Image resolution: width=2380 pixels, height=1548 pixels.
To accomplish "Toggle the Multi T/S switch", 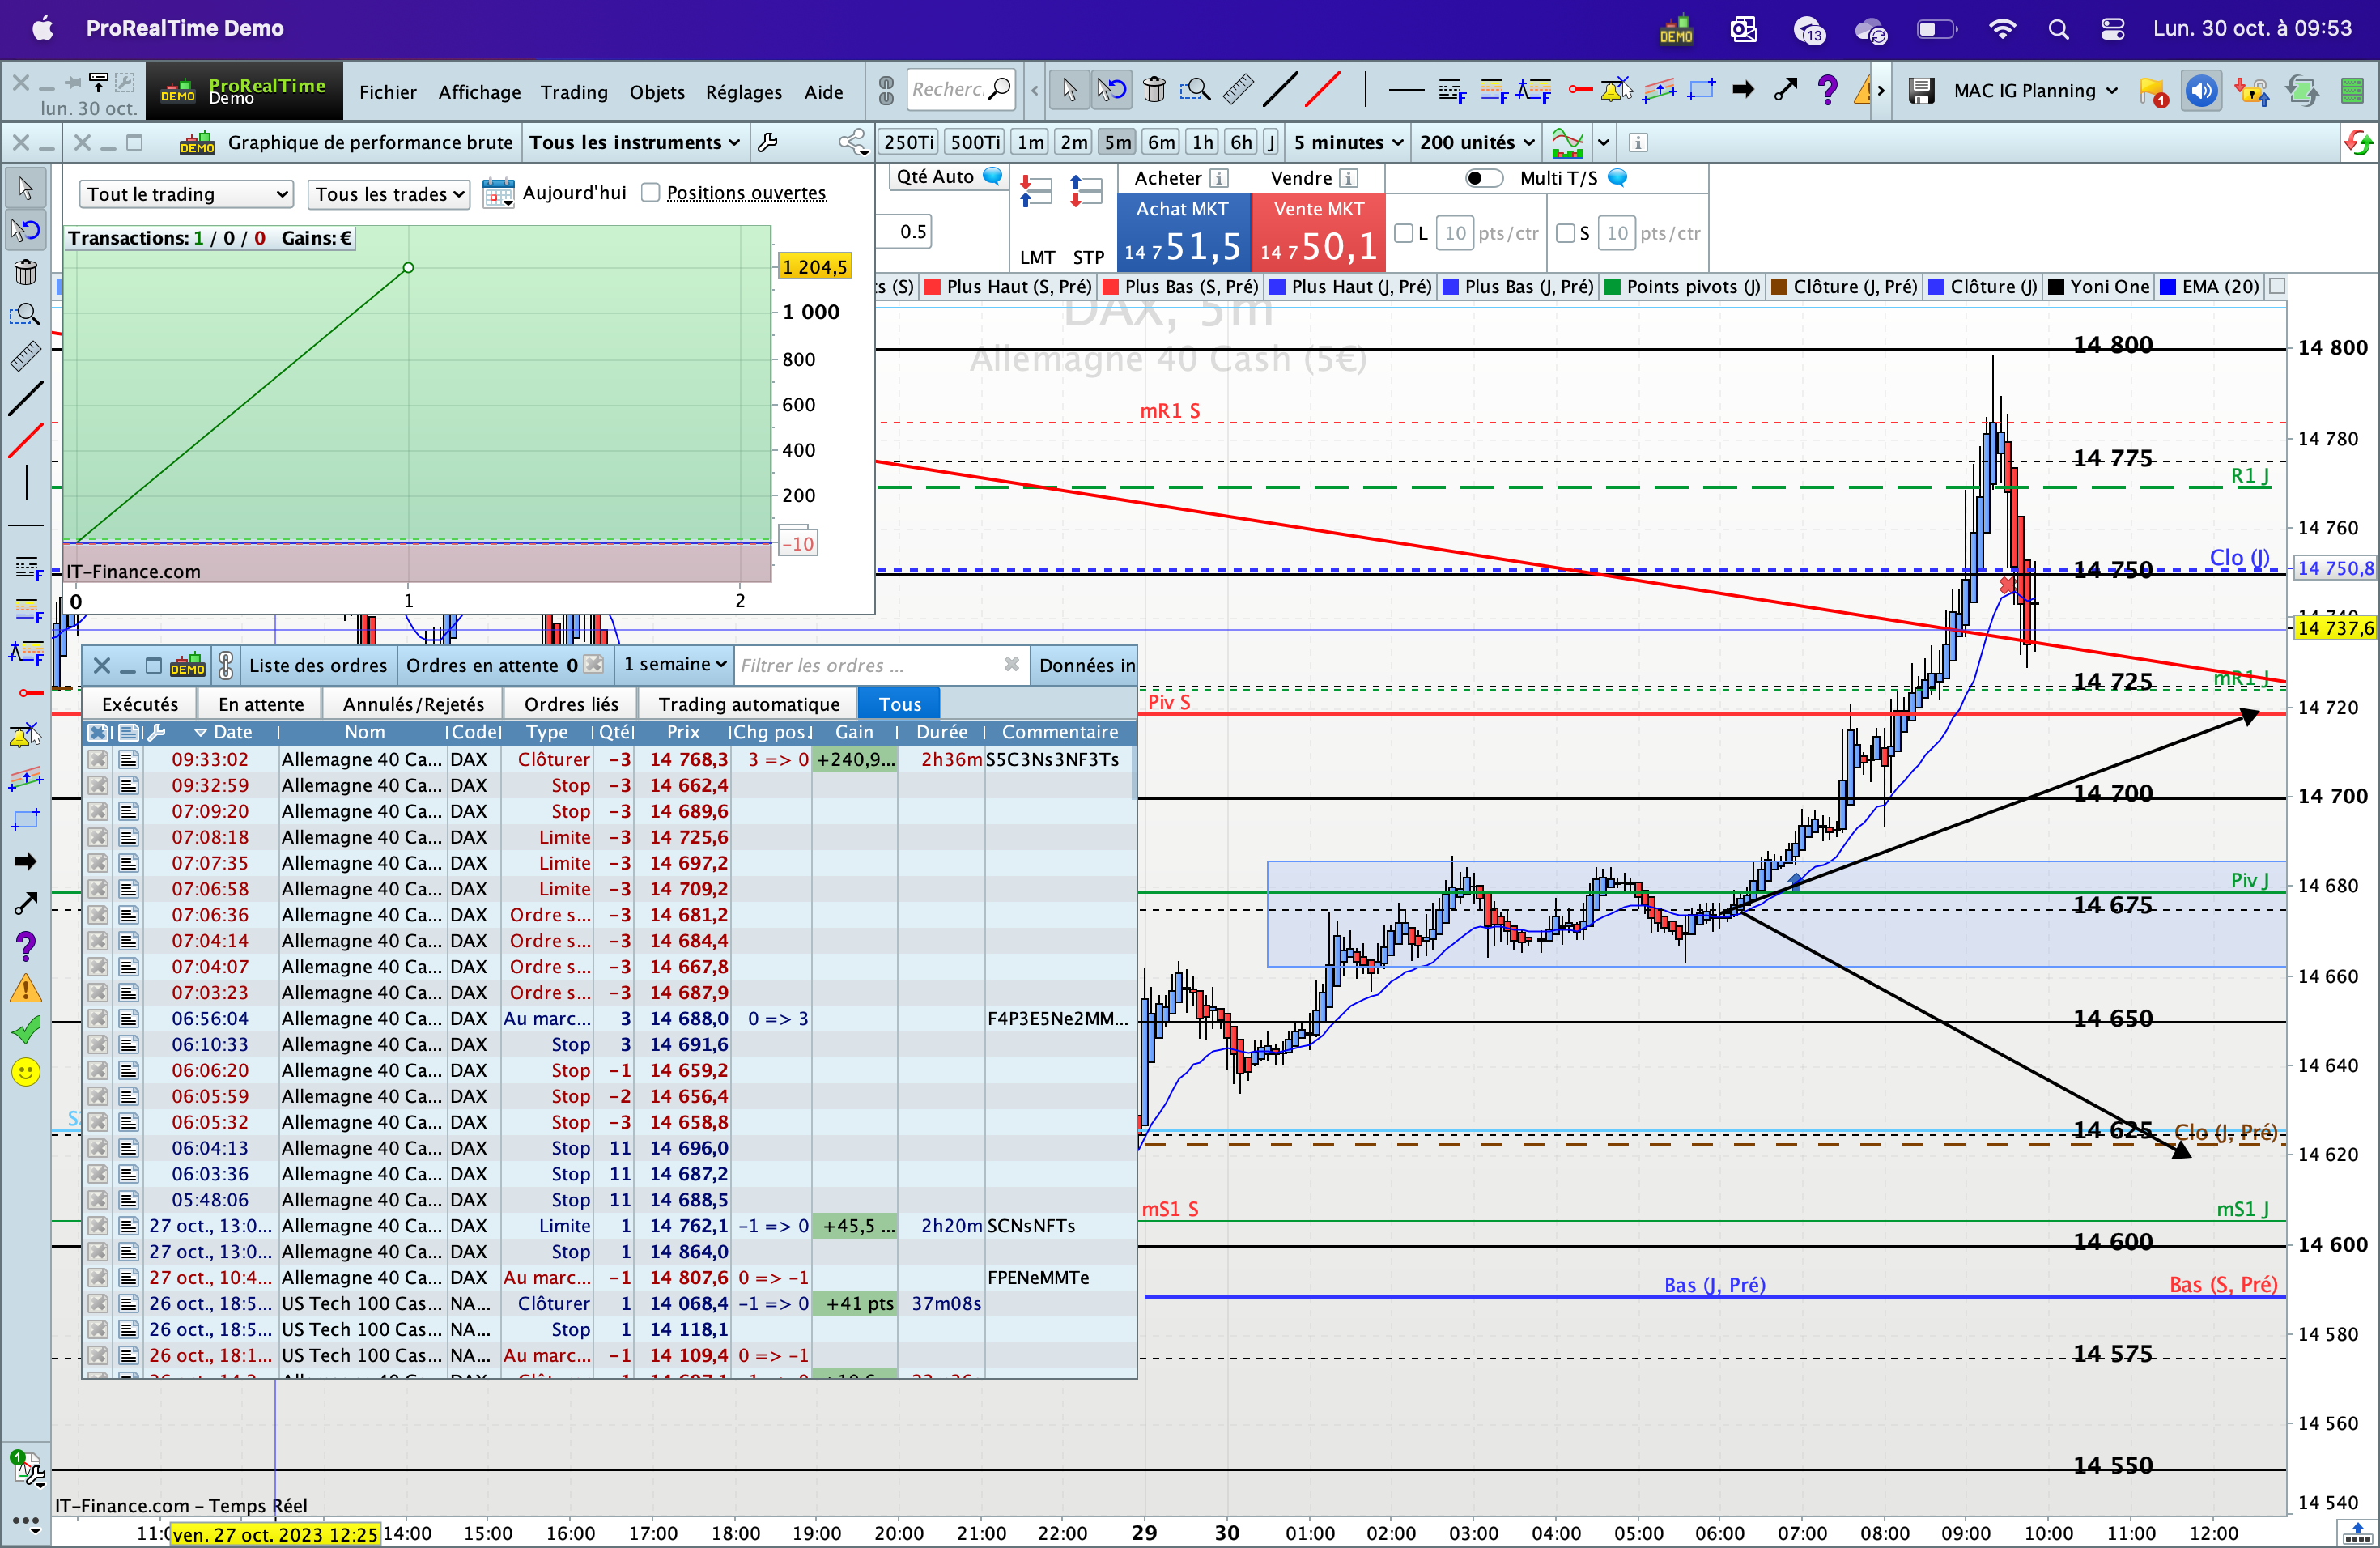I will 1483,178.
